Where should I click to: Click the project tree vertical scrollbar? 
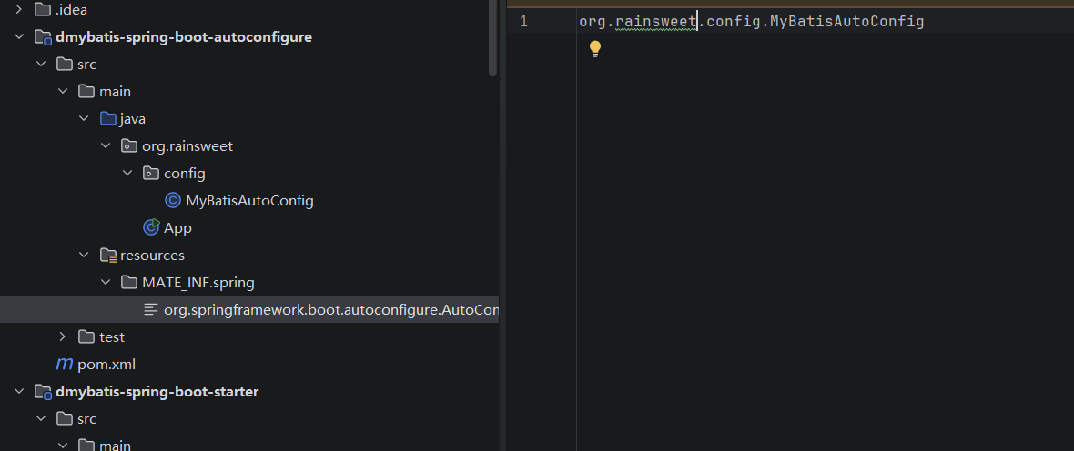(493, 37)
